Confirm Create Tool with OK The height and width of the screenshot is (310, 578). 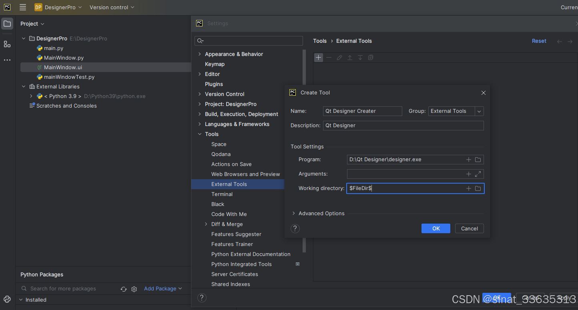tap(436, 228)
